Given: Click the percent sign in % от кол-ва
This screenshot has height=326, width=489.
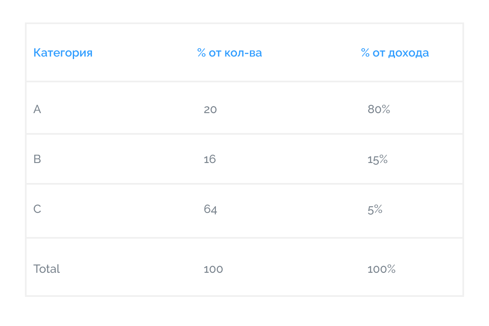Looking at the screenshot, I should point(201,53).
